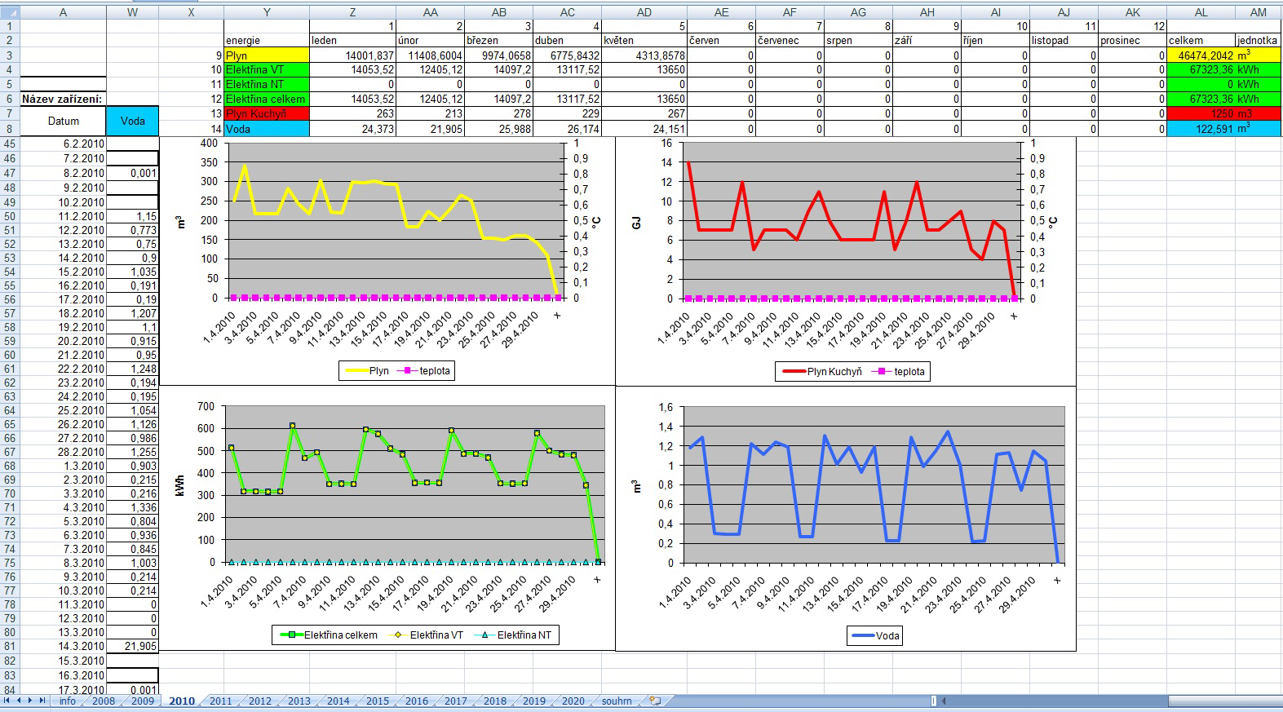Select the 2010 sheet tab

click(182, 701)
